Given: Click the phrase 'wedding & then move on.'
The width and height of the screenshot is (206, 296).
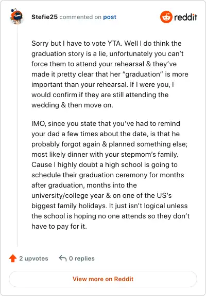Looking at the screenshot, I should (x=72, y=105).
